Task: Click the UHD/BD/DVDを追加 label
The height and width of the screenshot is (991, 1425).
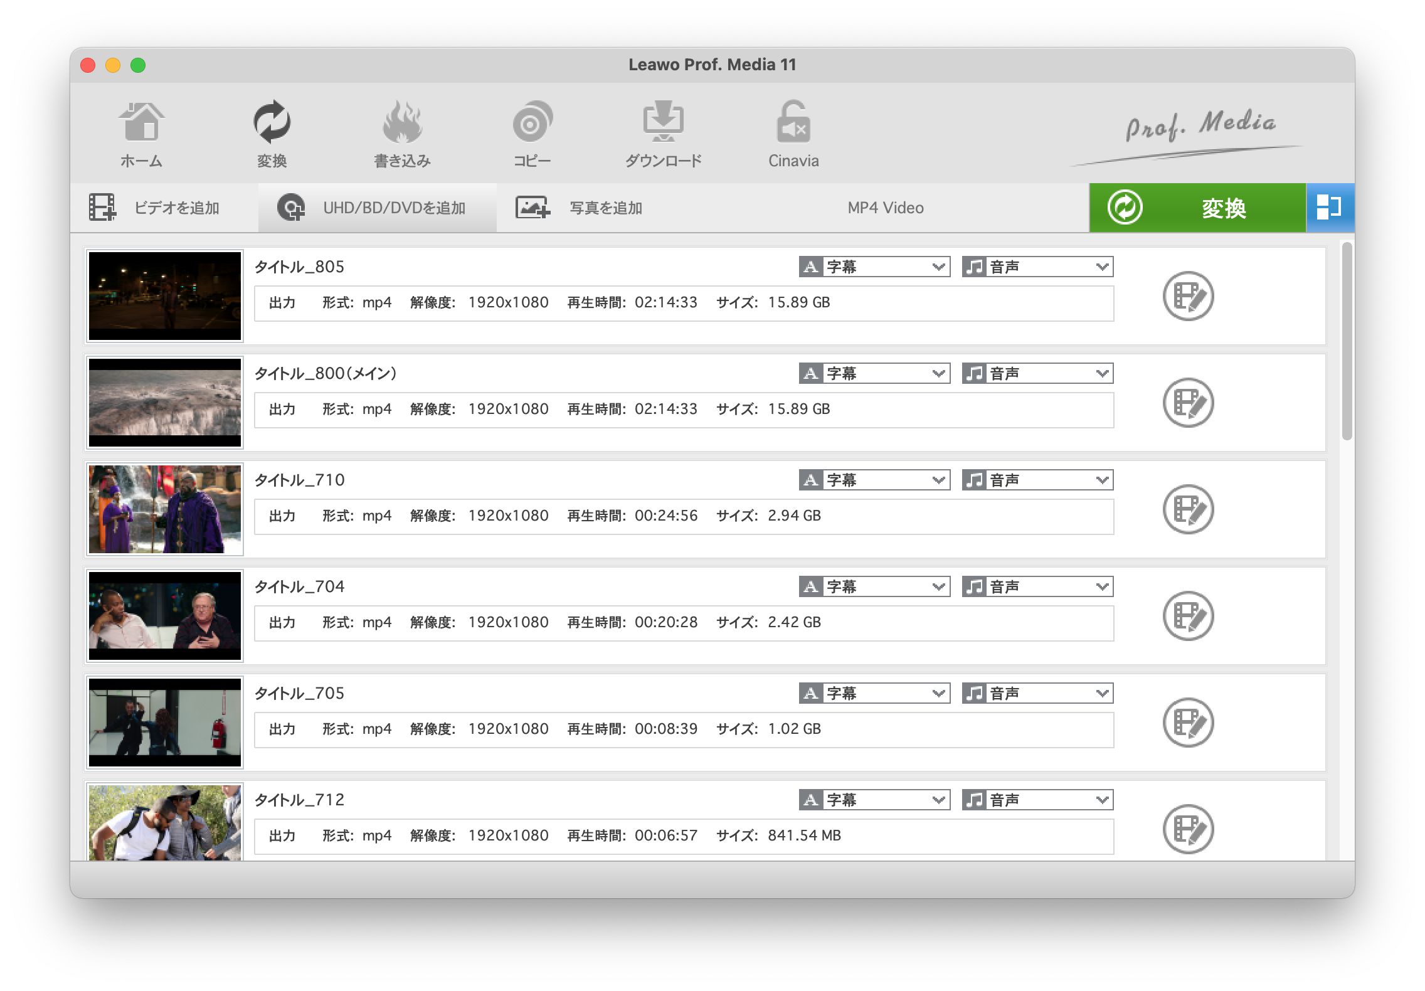Action: (394, 208)
